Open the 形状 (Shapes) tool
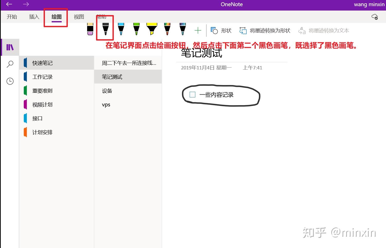Screen dimensions: 386x248 coord(221,30)
